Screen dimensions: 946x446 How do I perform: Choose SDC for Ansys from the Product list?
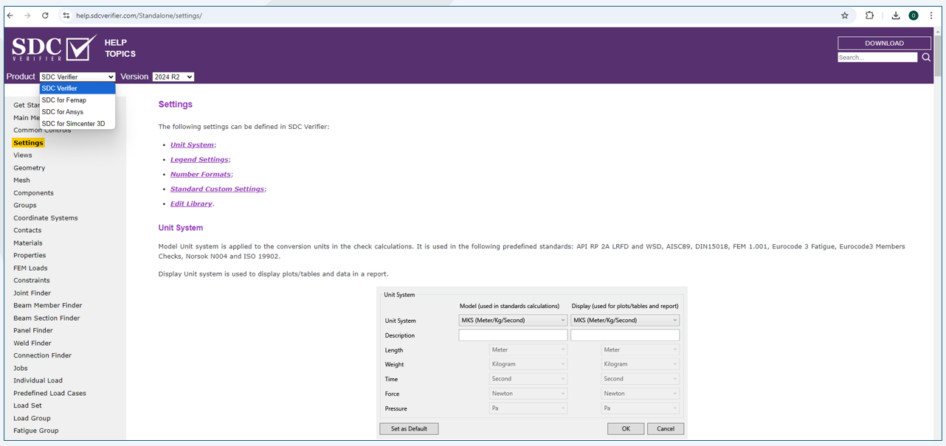[77, 112]
